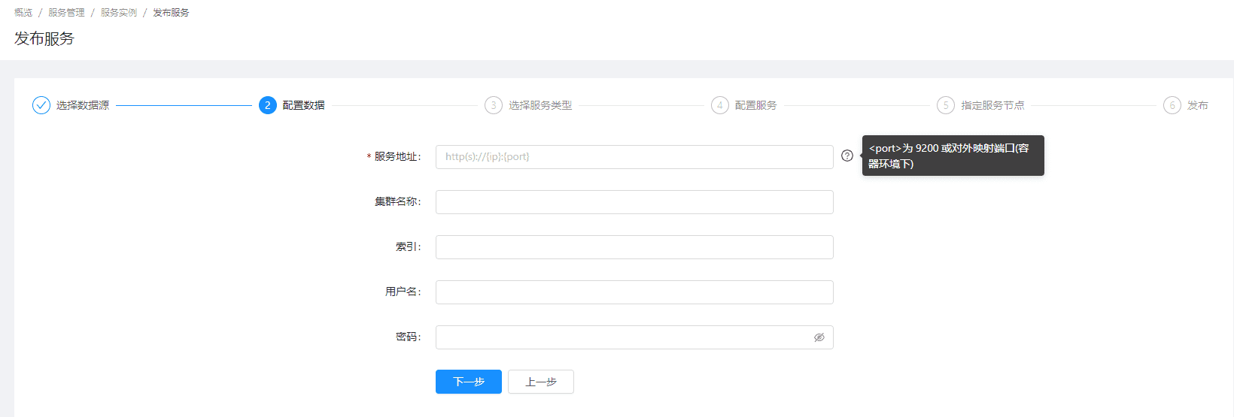Image resolution: width=1234 pixels, height=417 pixels.
Task: Click step 2 circle icon
Action: pyautogui.click(x=268, y=105)
